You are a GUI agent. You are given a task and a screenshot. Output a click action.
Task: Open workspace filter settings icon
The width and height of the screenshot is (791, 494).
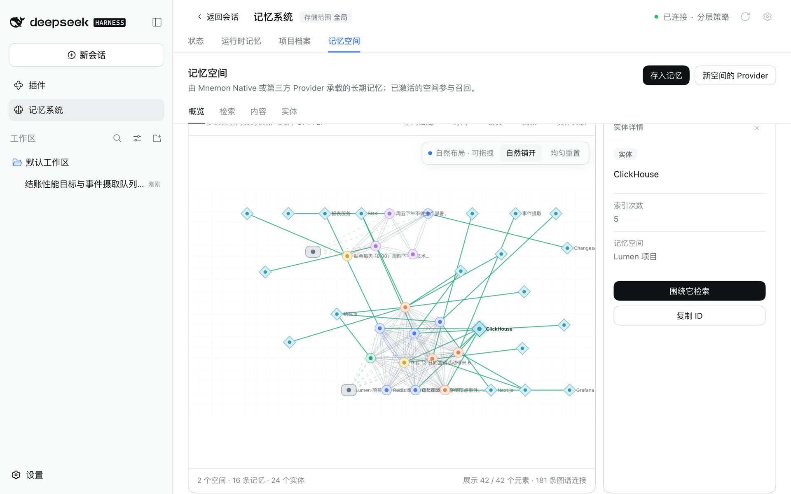pos(137,138)
